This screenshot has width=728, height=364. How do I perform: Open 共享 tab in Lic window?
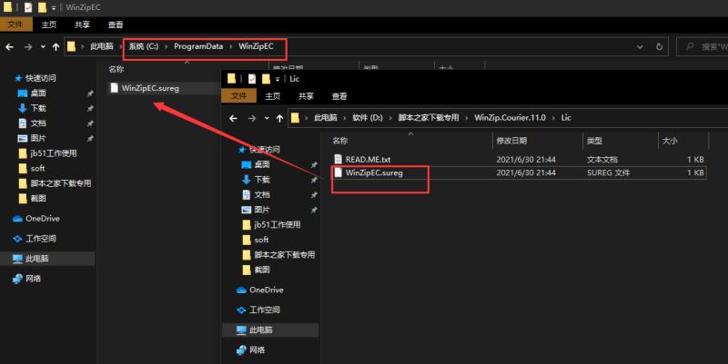coord(306,96)
